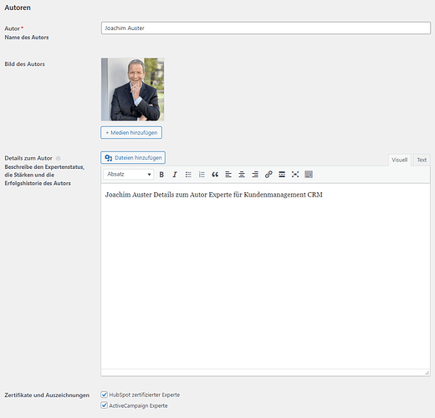This screenshot has width=435, height=418.
Task: Click the Medien hinzufügen button
Action: tap(131, 133)
